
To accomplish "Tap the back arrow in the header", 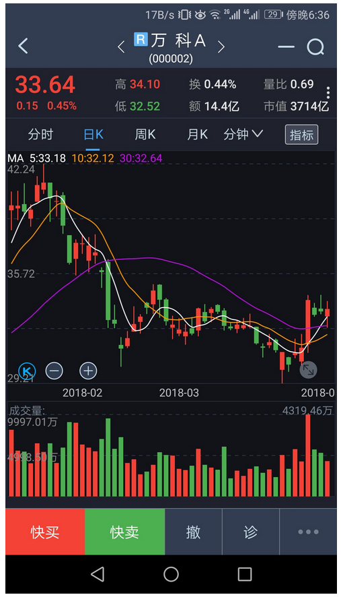I will pos(23,46).
